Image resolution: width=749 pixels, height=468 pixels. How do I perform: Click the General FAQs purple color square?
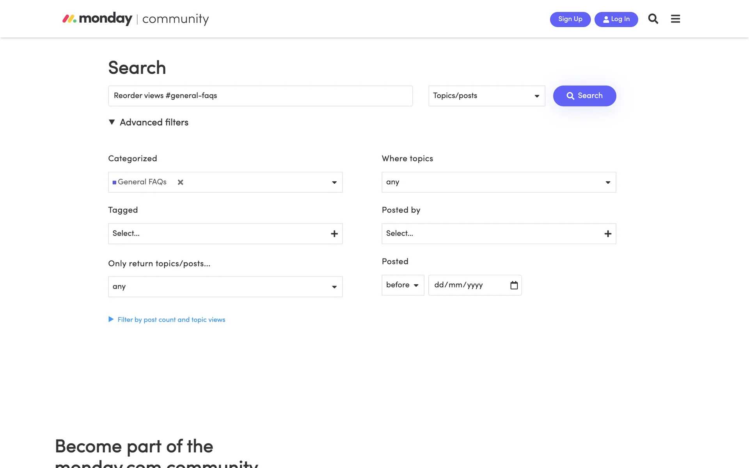(x=114, y=183)
